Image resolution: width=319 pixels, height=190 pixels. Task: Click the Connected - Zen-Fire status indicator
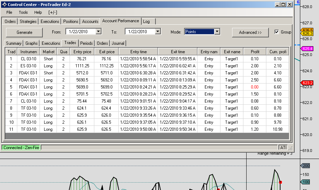pyautogui.click(x=21, y=148)
